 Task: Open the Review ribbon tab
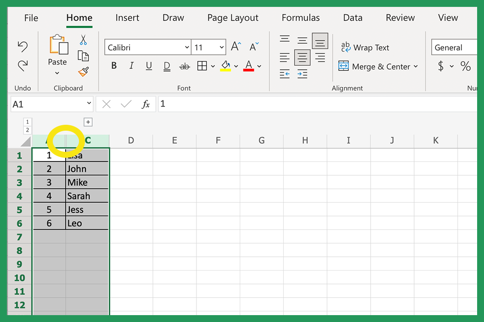[400, 17]
